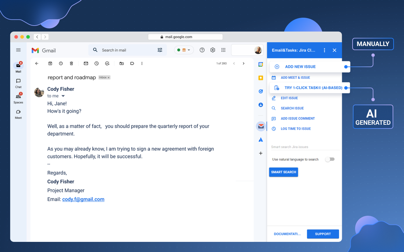The width and height of the screenshot is (404, 252).
Task: Open Mail in the left sidebar
Action: [18, 67]
